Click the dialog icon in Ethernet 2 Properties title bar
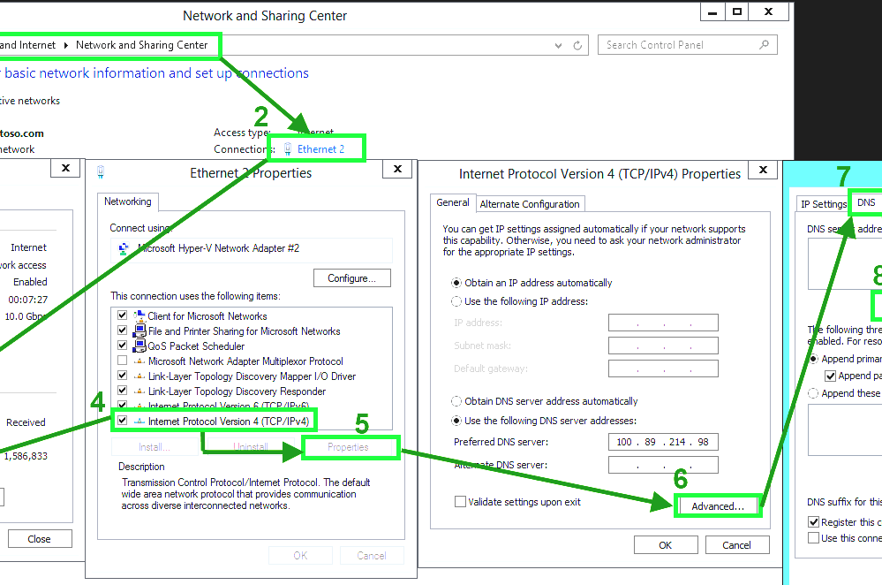This screenshot has width=882, height=585. [x=100, y=172]
